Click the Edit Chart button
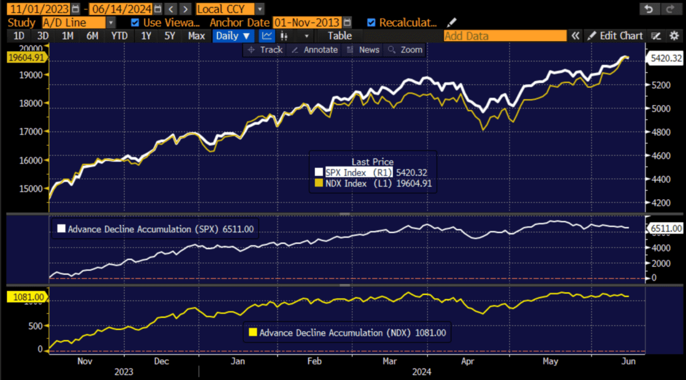This screenshot has width=686, height=380. pos(621,36)
